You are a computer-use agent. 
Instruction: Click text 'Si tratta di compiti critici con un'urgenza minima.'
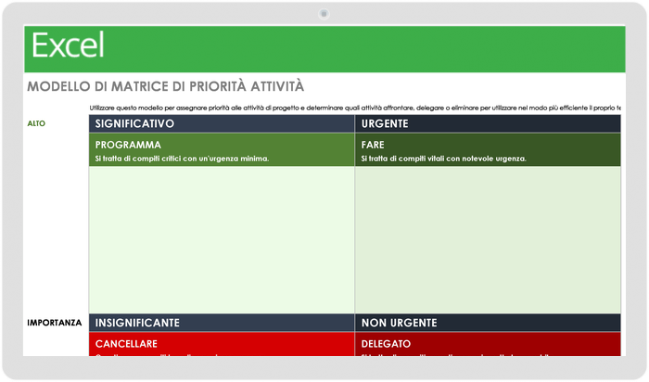tap(182, 159)
